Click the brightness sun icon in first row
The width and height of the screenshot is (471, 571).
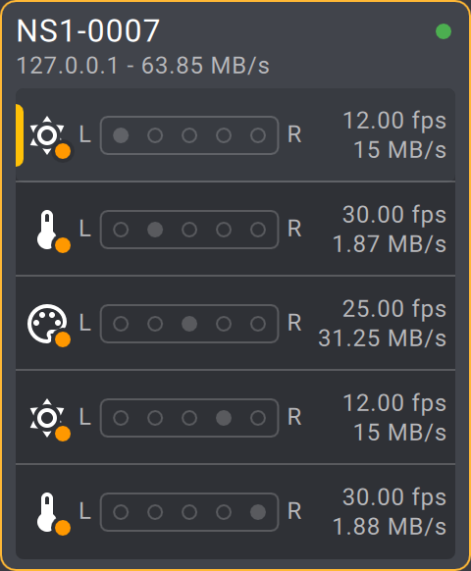point(47,135)
